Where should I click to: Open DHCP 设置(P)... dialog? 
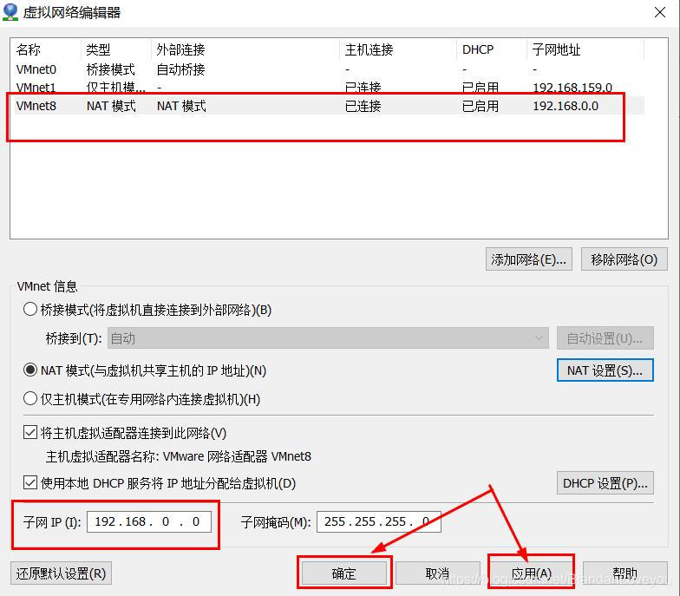click(605, 482)
